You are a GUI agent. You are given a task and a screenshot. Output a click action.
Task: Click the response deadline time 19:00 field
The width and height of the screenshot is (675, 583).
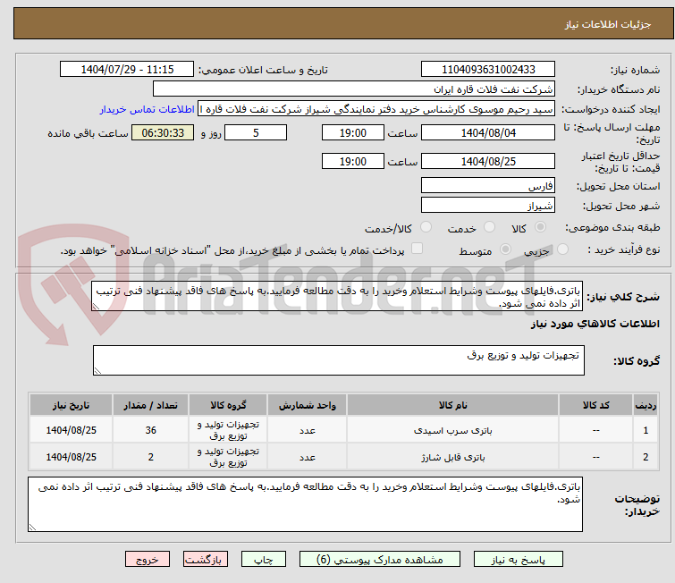pyautogui.click(x=352, y=132)
